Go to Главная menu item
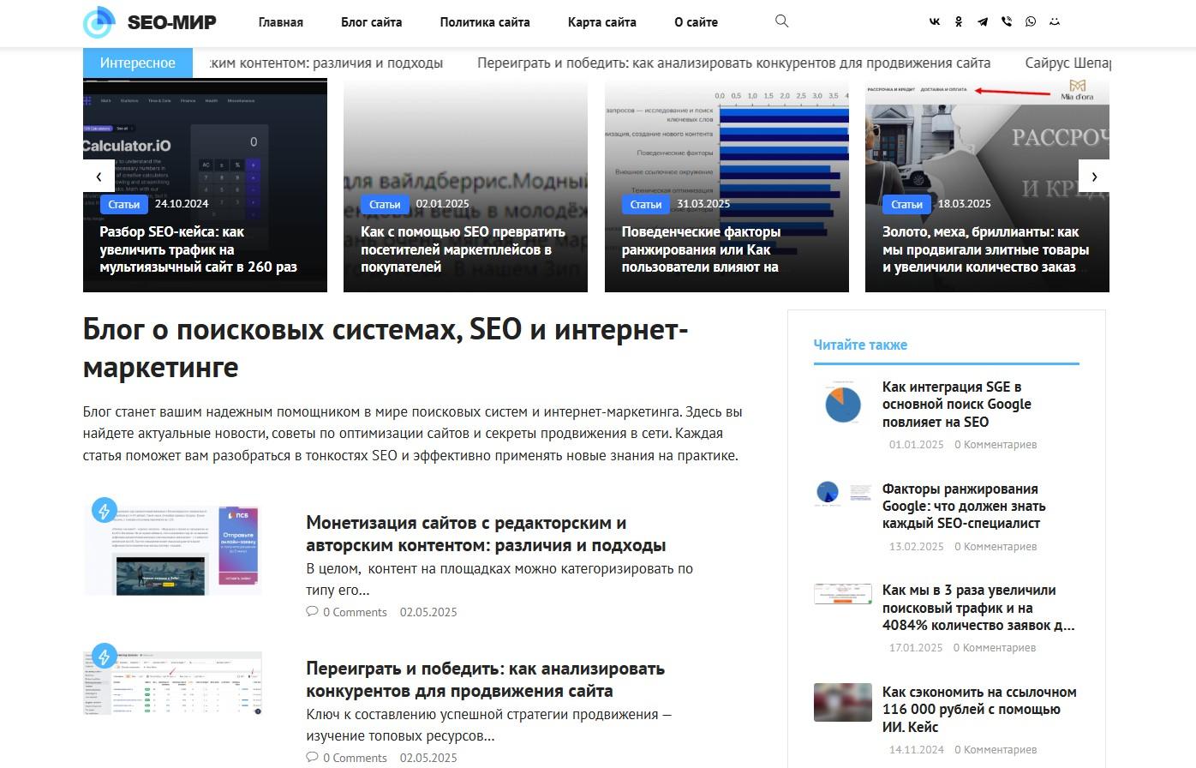The image size is (1196, 768). (281, 22)
